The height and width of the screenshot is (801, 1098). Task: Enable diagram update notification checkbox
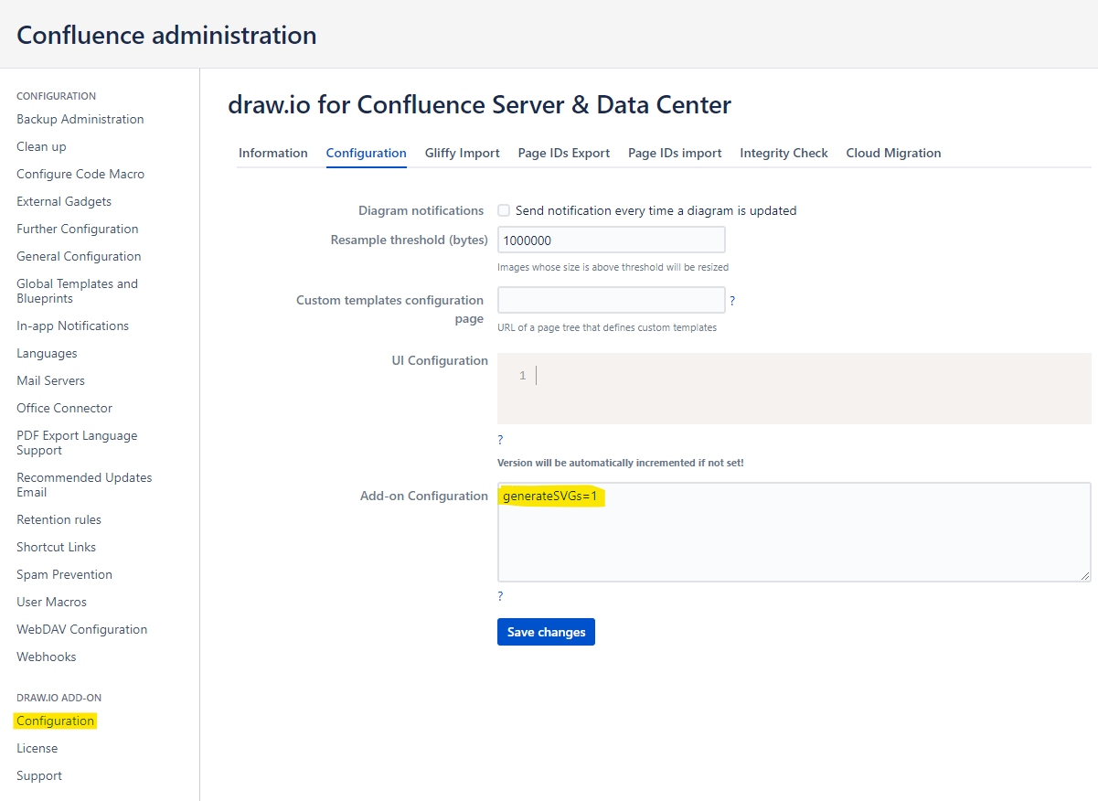pyautogui.click(x=504, y=210)
